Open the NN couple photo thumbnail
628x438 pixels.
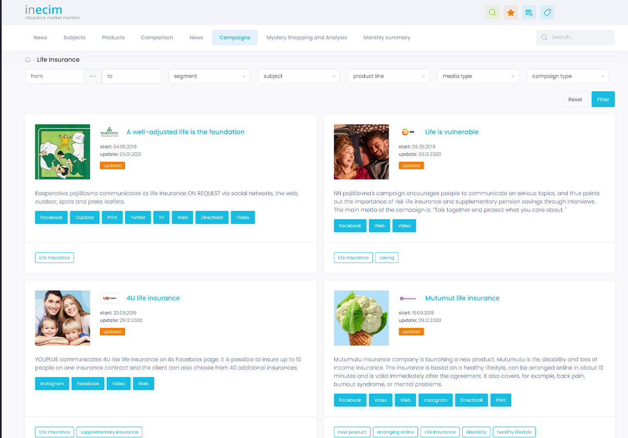point(361,152)
